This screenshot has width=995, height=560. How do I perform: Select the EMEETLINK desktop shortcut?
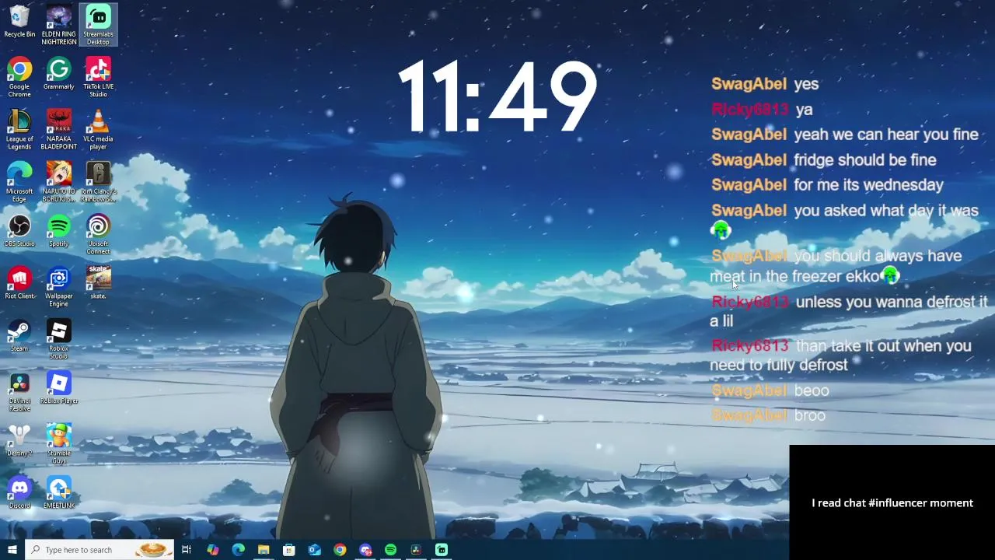tap(58, 493)
